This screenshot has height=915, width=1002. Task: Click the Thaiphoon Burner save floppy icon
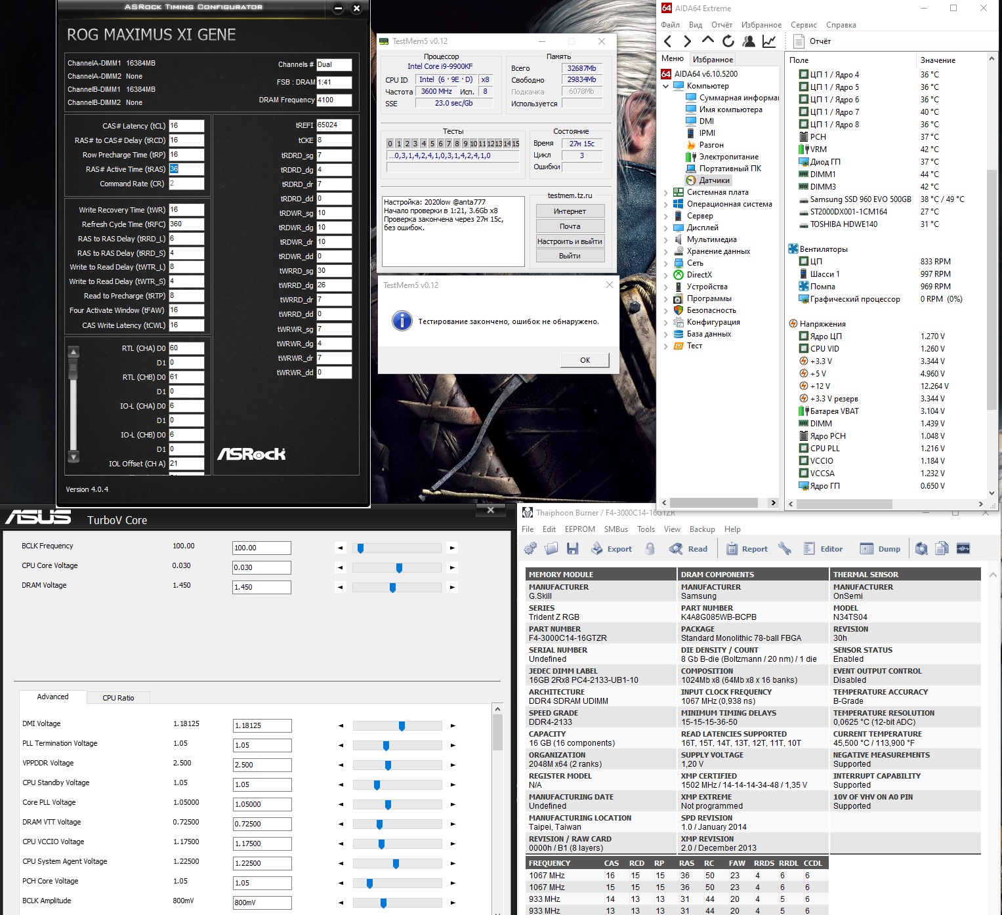point(572,549)
